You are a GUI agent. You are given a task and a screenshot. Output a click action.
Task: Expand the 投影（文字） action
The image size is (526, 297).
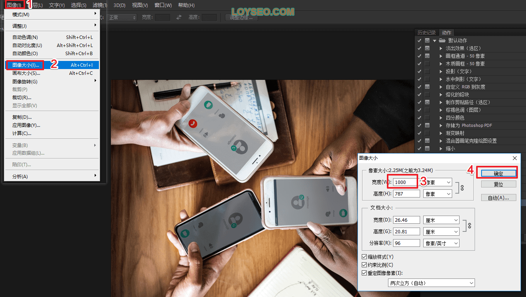coord(441,71)
